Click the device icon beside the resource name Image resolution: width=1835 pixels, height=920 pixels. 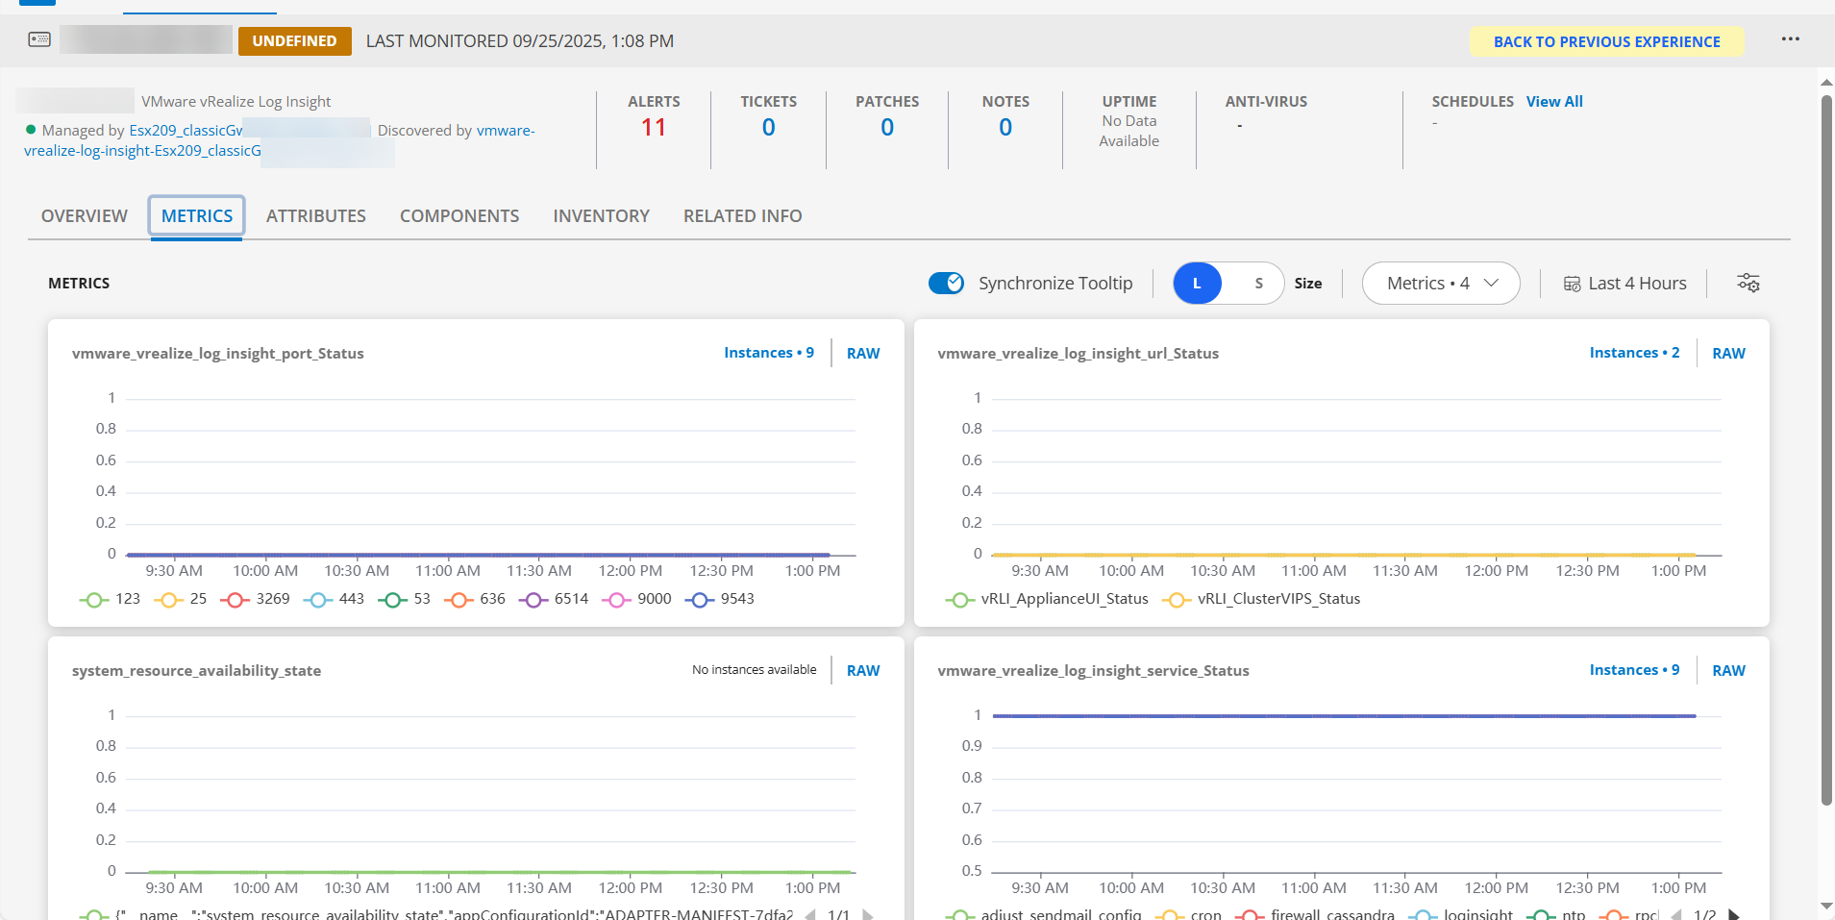39,39
